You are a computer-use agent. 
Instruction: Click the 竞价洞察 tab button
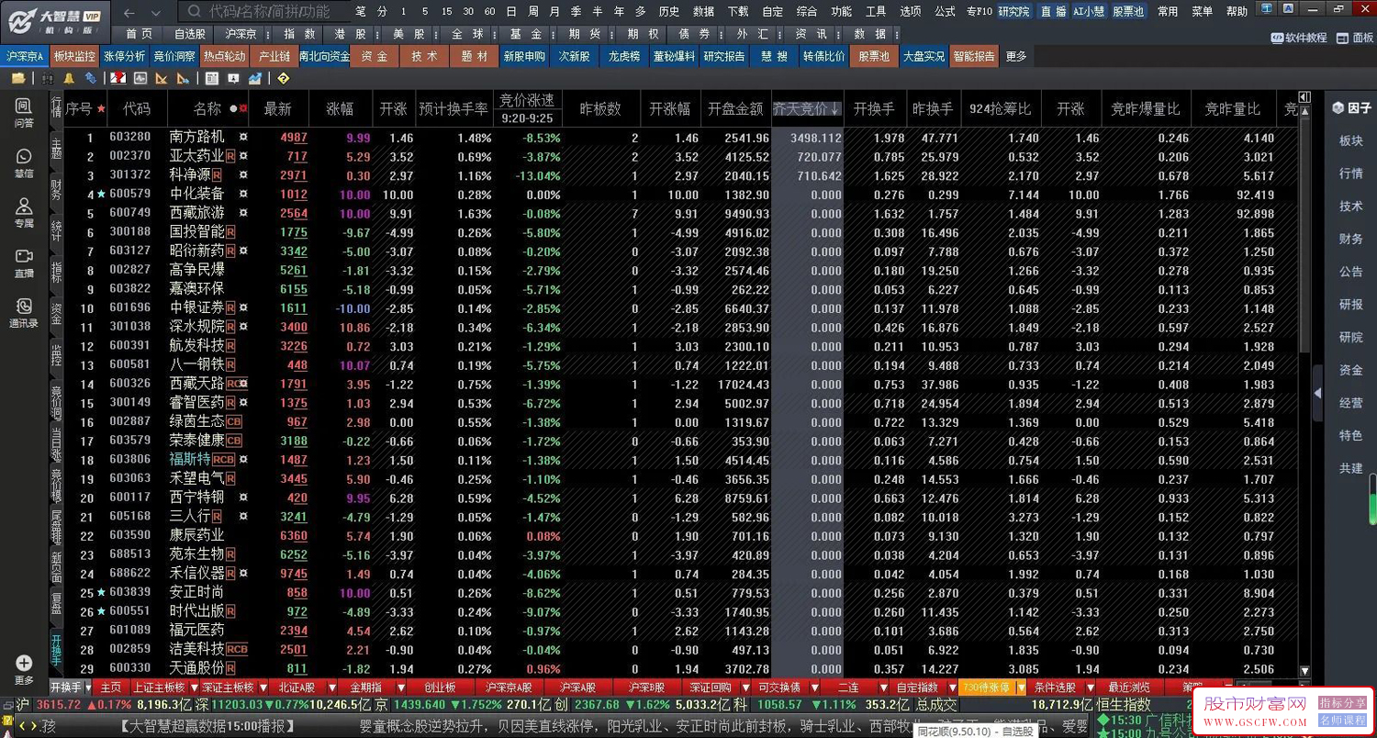[174, 56]
